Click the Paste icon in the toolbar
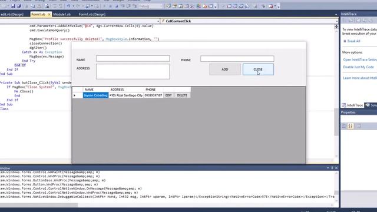The width and height of the screenshot is (377, 212). click(x=39, y=6)
